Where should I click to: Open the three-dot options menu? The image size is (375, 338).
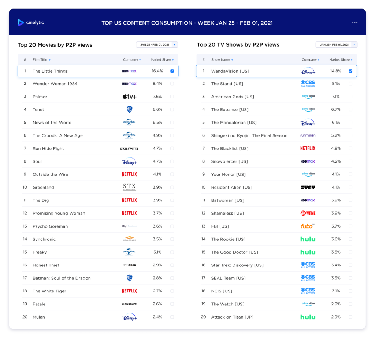[x=354, y=23]
